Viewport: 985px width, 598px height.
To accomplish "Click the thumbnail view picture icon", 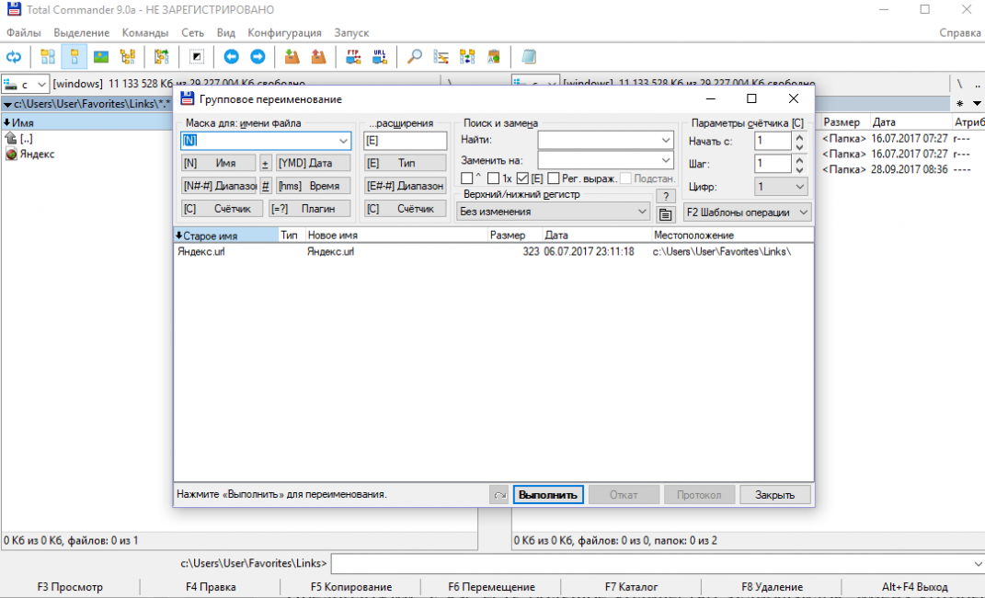I will click(x=101, y=57).
